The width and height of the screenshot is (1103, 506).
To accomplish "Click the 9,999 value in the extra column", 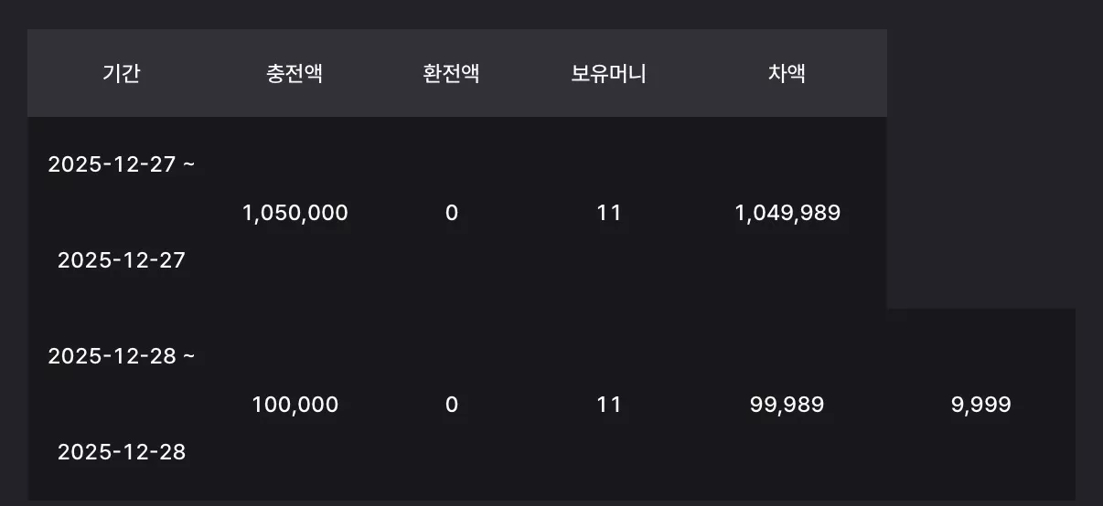I will pos(980,405).
